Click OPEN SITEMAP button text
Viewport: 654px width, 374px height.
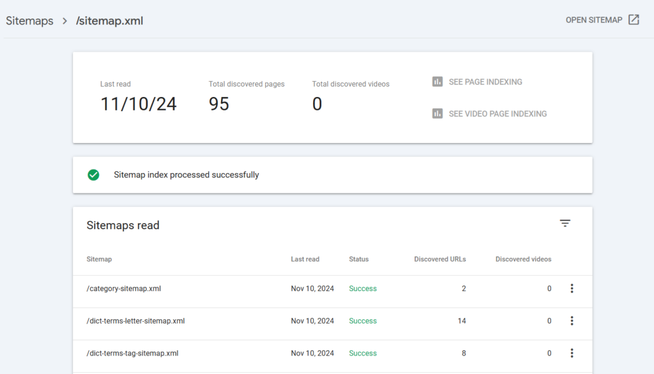pos(594,20)
